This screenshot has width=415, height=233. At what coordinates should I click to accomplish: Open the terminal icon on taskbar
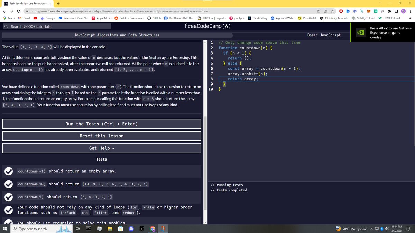89,229
